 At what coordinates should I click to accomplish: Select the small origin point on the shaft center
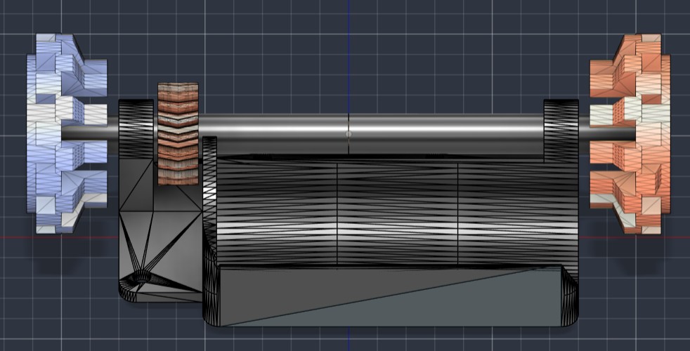[x=349, y=133]
